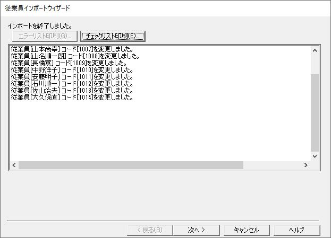Viewport: 331px width, 238px height.
Task: Go to next step with 次へ >
Action: 197,230
